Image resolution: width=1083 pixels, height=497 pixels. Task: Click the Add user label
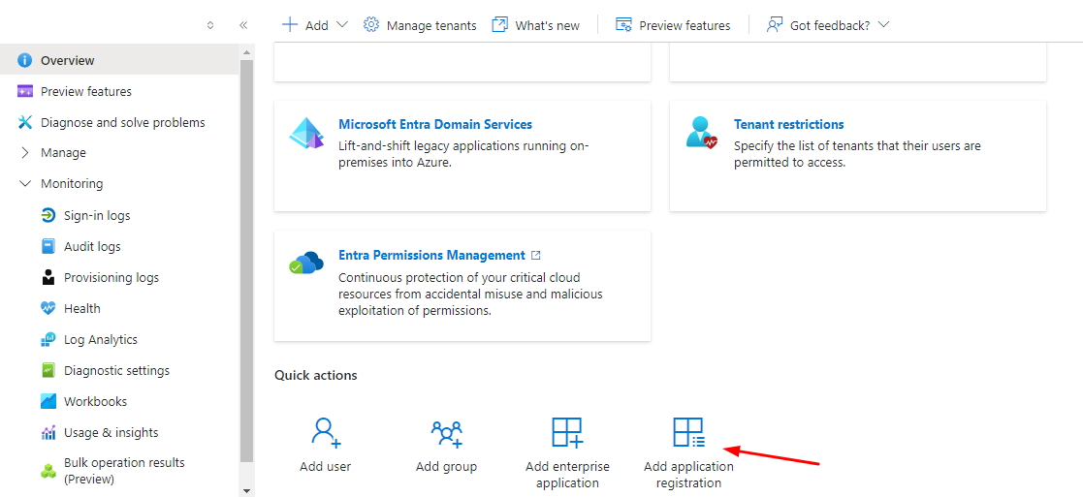(326, 467)
